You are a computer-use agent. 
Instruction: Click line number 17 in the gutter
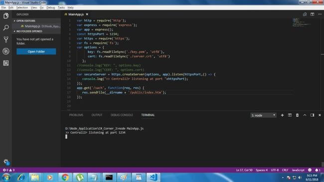click(69, 92)
